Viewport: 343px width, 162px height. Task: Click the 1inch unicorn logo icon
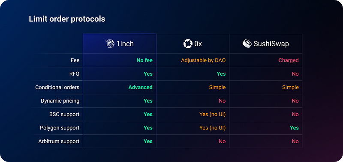[110, 44]
